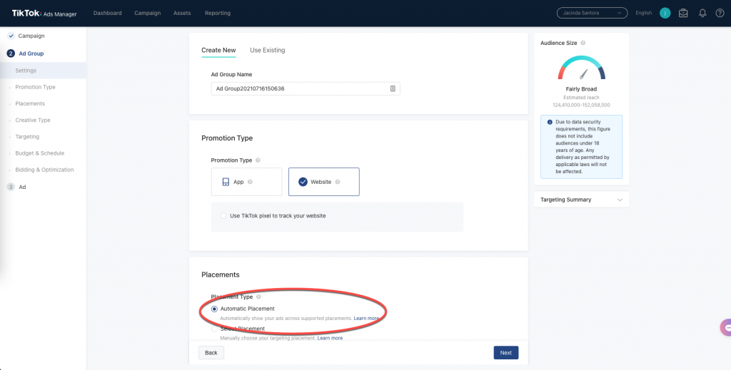Click the Next button
The height and width of the screenshot is (370, 731).
[x=506, y=353]
